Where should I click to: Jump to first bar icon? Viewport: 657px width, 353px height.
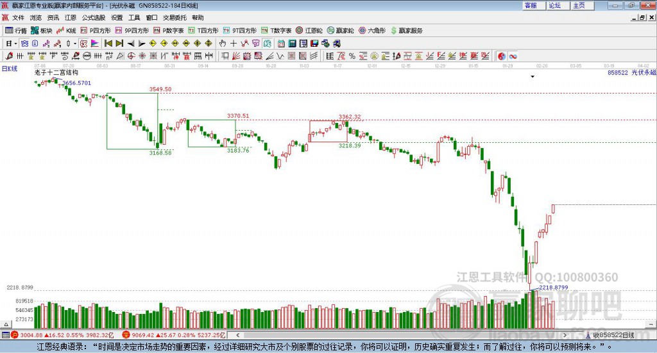[108, 44]
